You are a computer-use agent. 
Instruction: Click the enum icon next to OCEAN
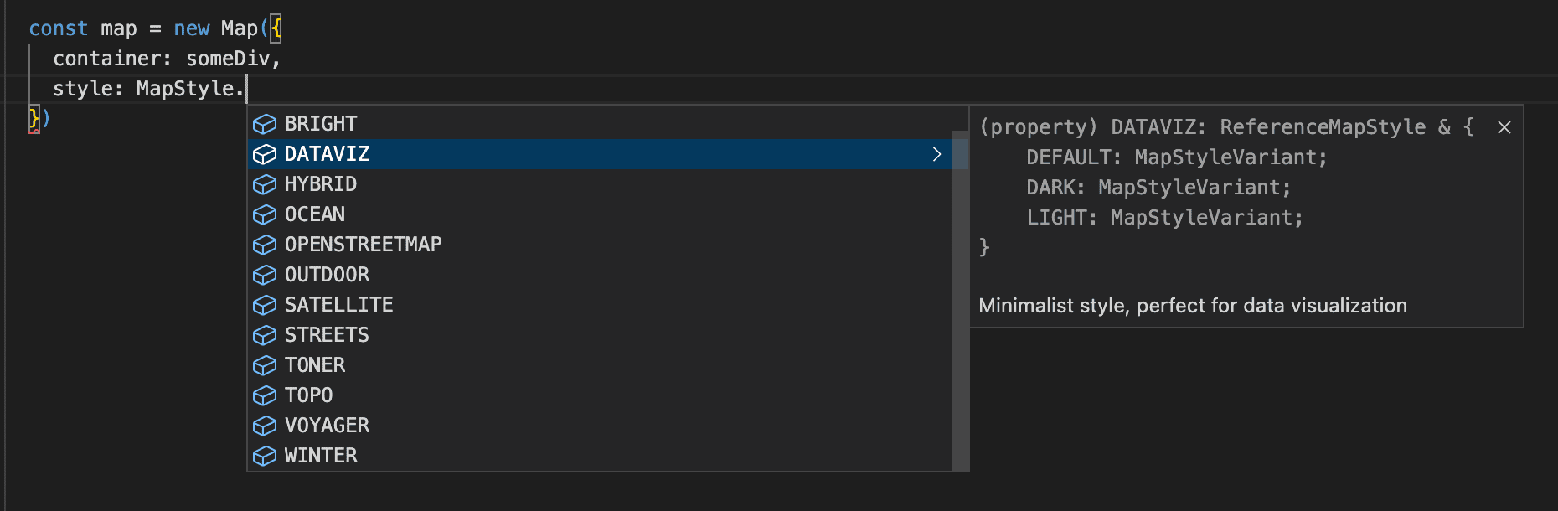click(x=265, y=214)
